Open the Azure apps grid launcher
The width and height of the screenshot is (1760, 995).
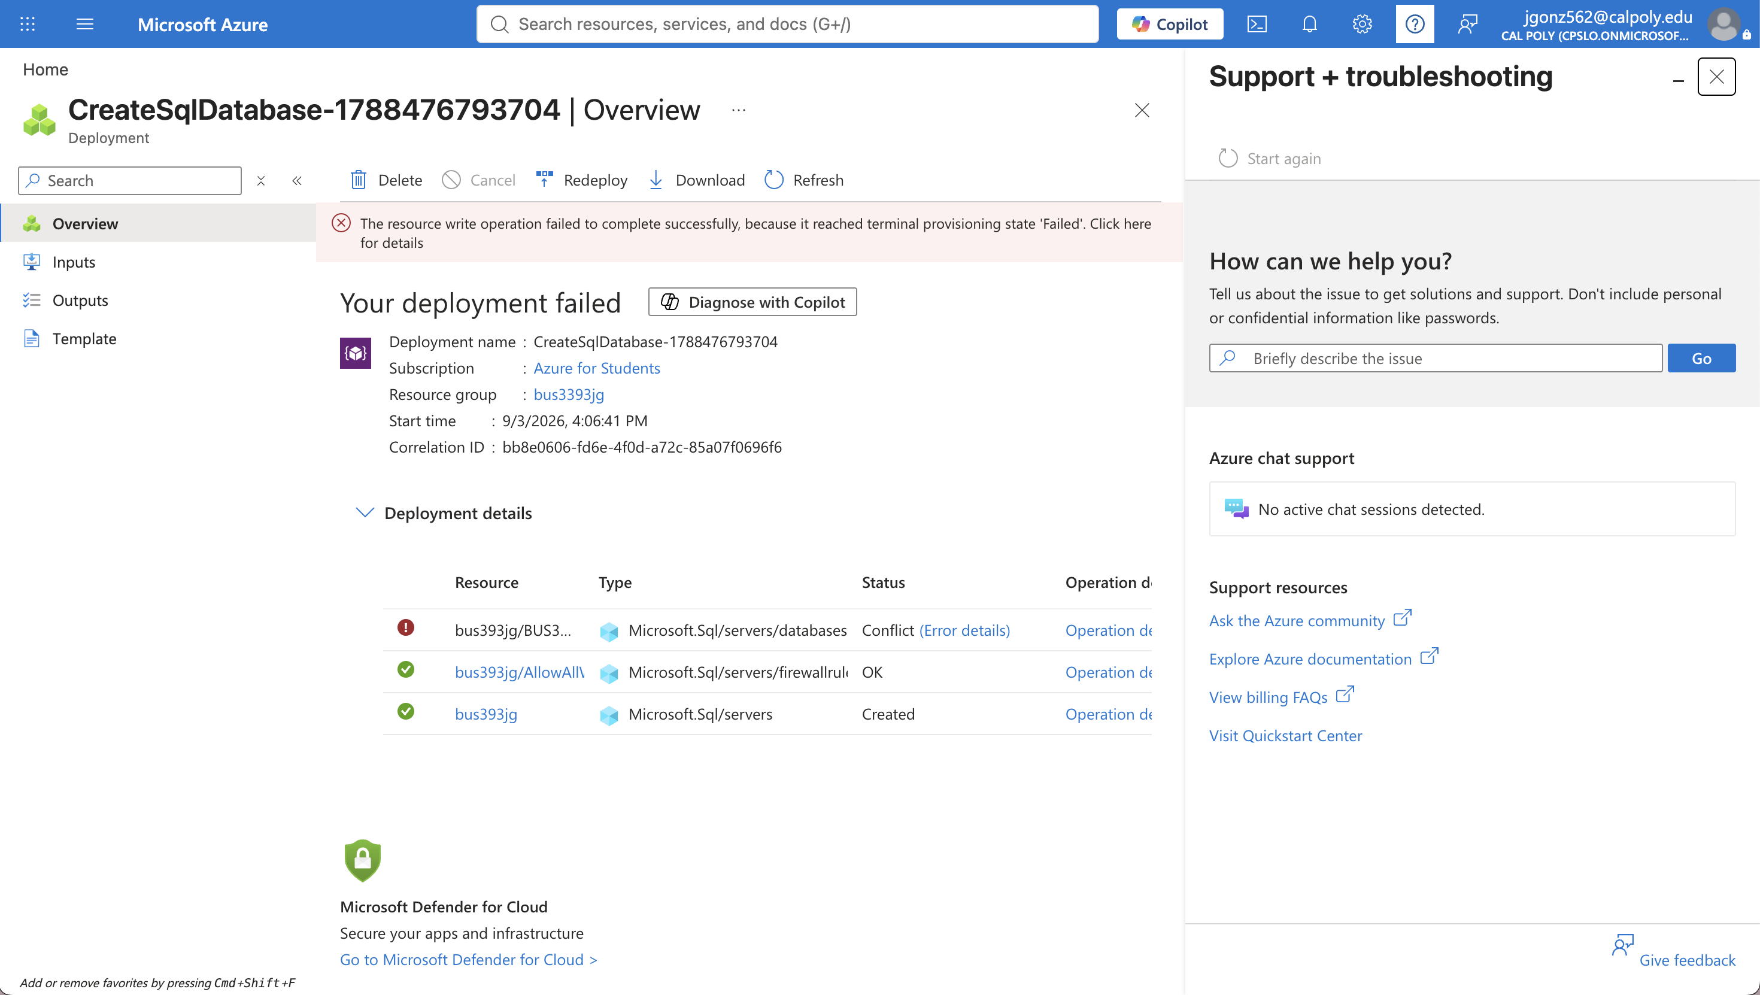tap(28, 25)
